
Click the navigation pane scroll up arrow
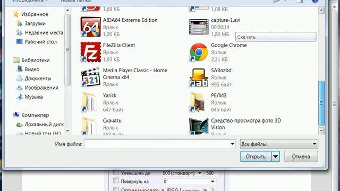click(x=68, y=10)
